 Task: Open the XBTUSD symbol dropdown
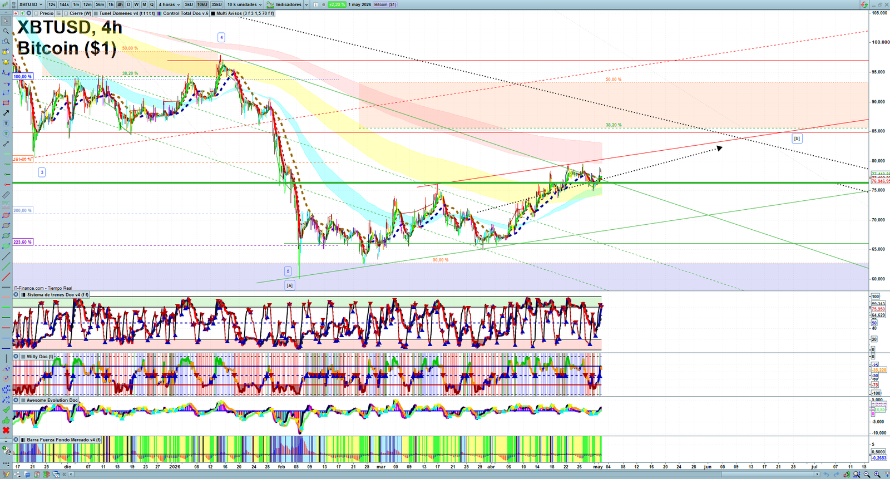[31, 4]
